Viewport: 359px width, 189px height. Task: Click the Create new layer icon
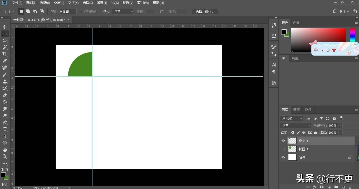(x=343, y=187)
